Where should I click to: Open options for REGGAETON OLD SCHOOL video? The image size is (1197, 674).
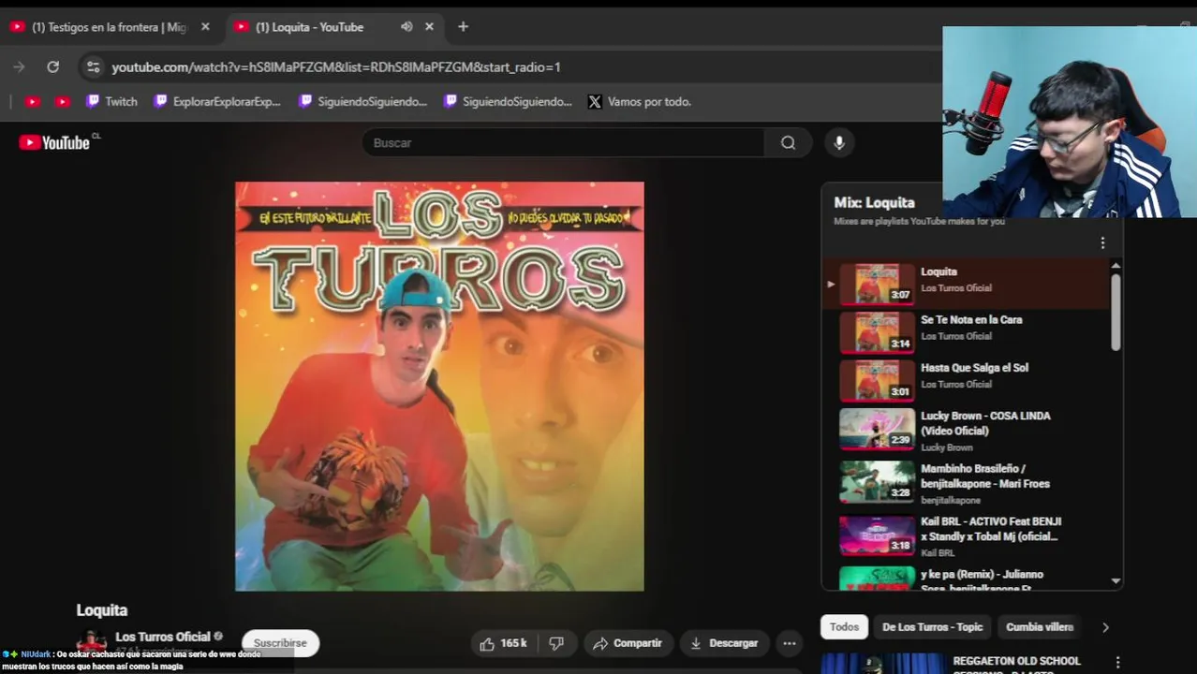point(1117,663)
